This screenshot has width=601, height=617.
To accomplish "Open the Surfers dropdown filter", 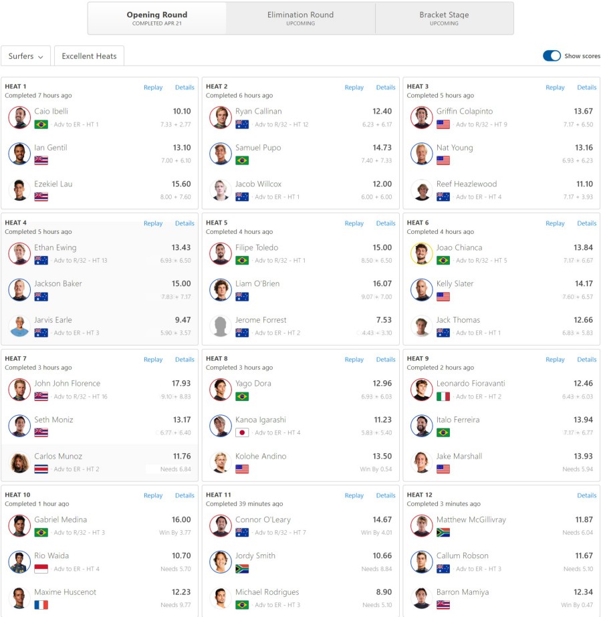I will (26, 56).
